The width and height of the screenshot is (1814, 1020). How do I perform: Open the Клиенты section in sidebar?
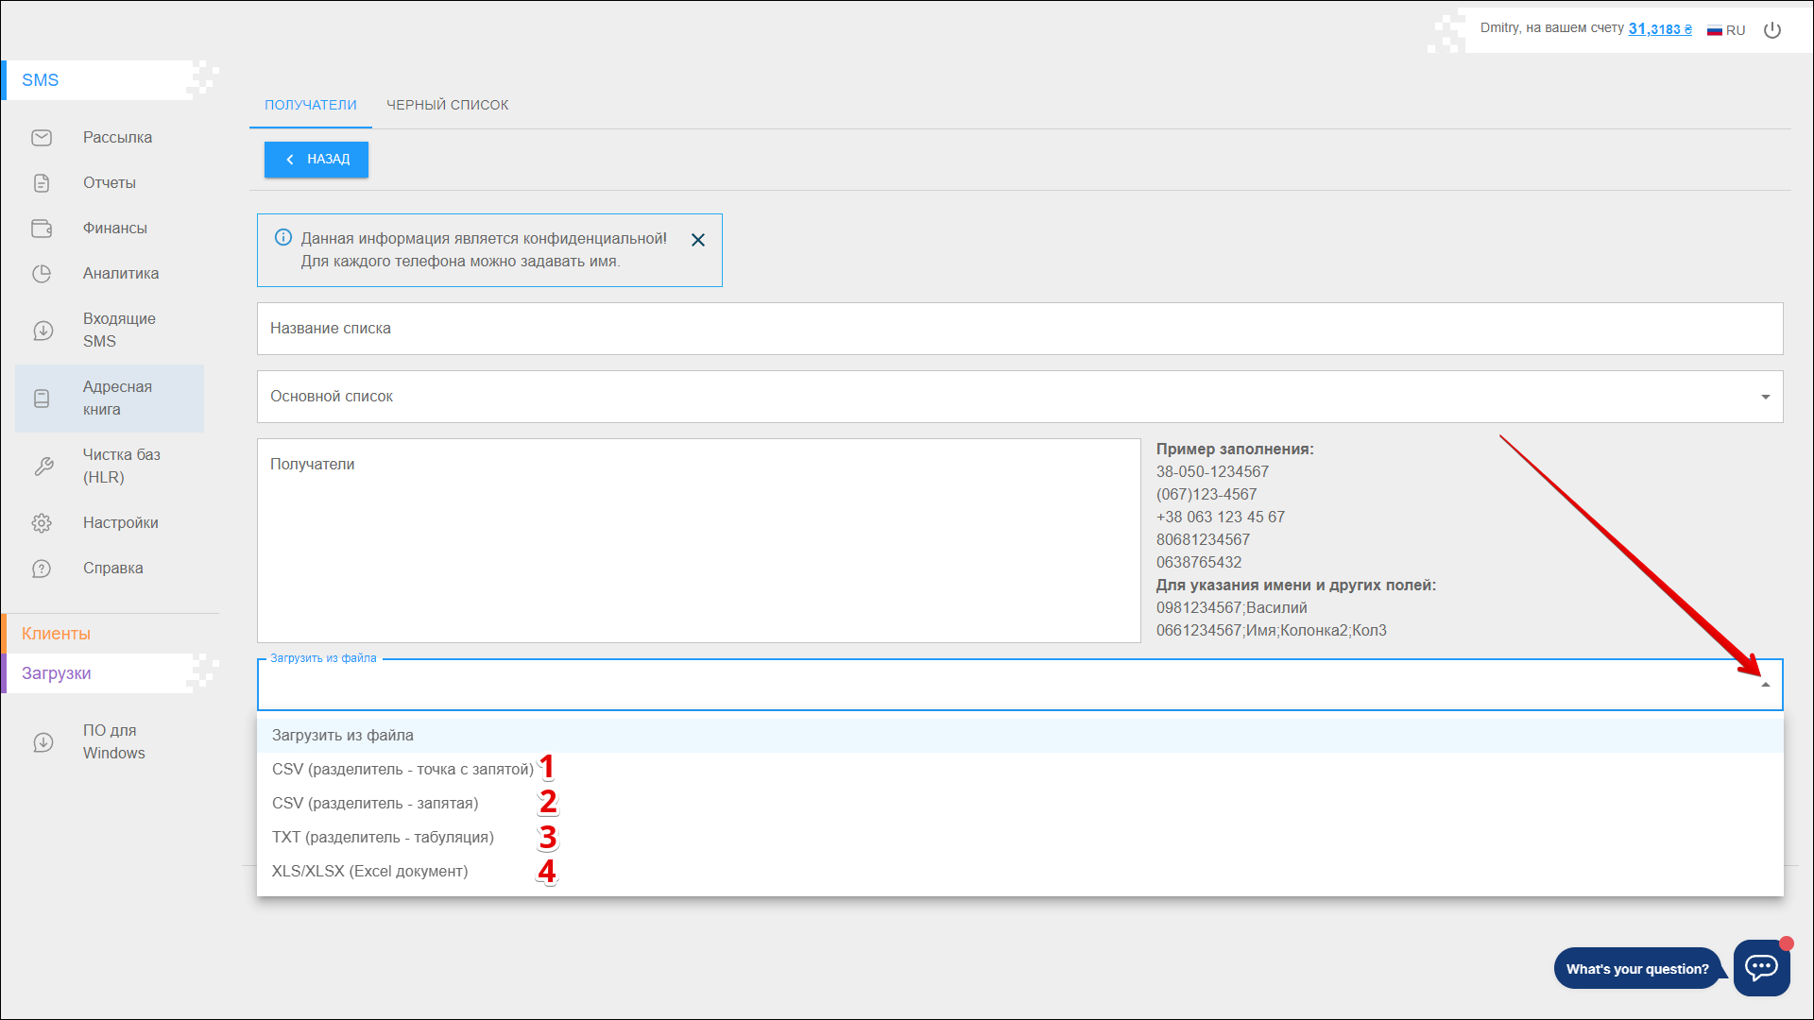[x=57, y=634]
